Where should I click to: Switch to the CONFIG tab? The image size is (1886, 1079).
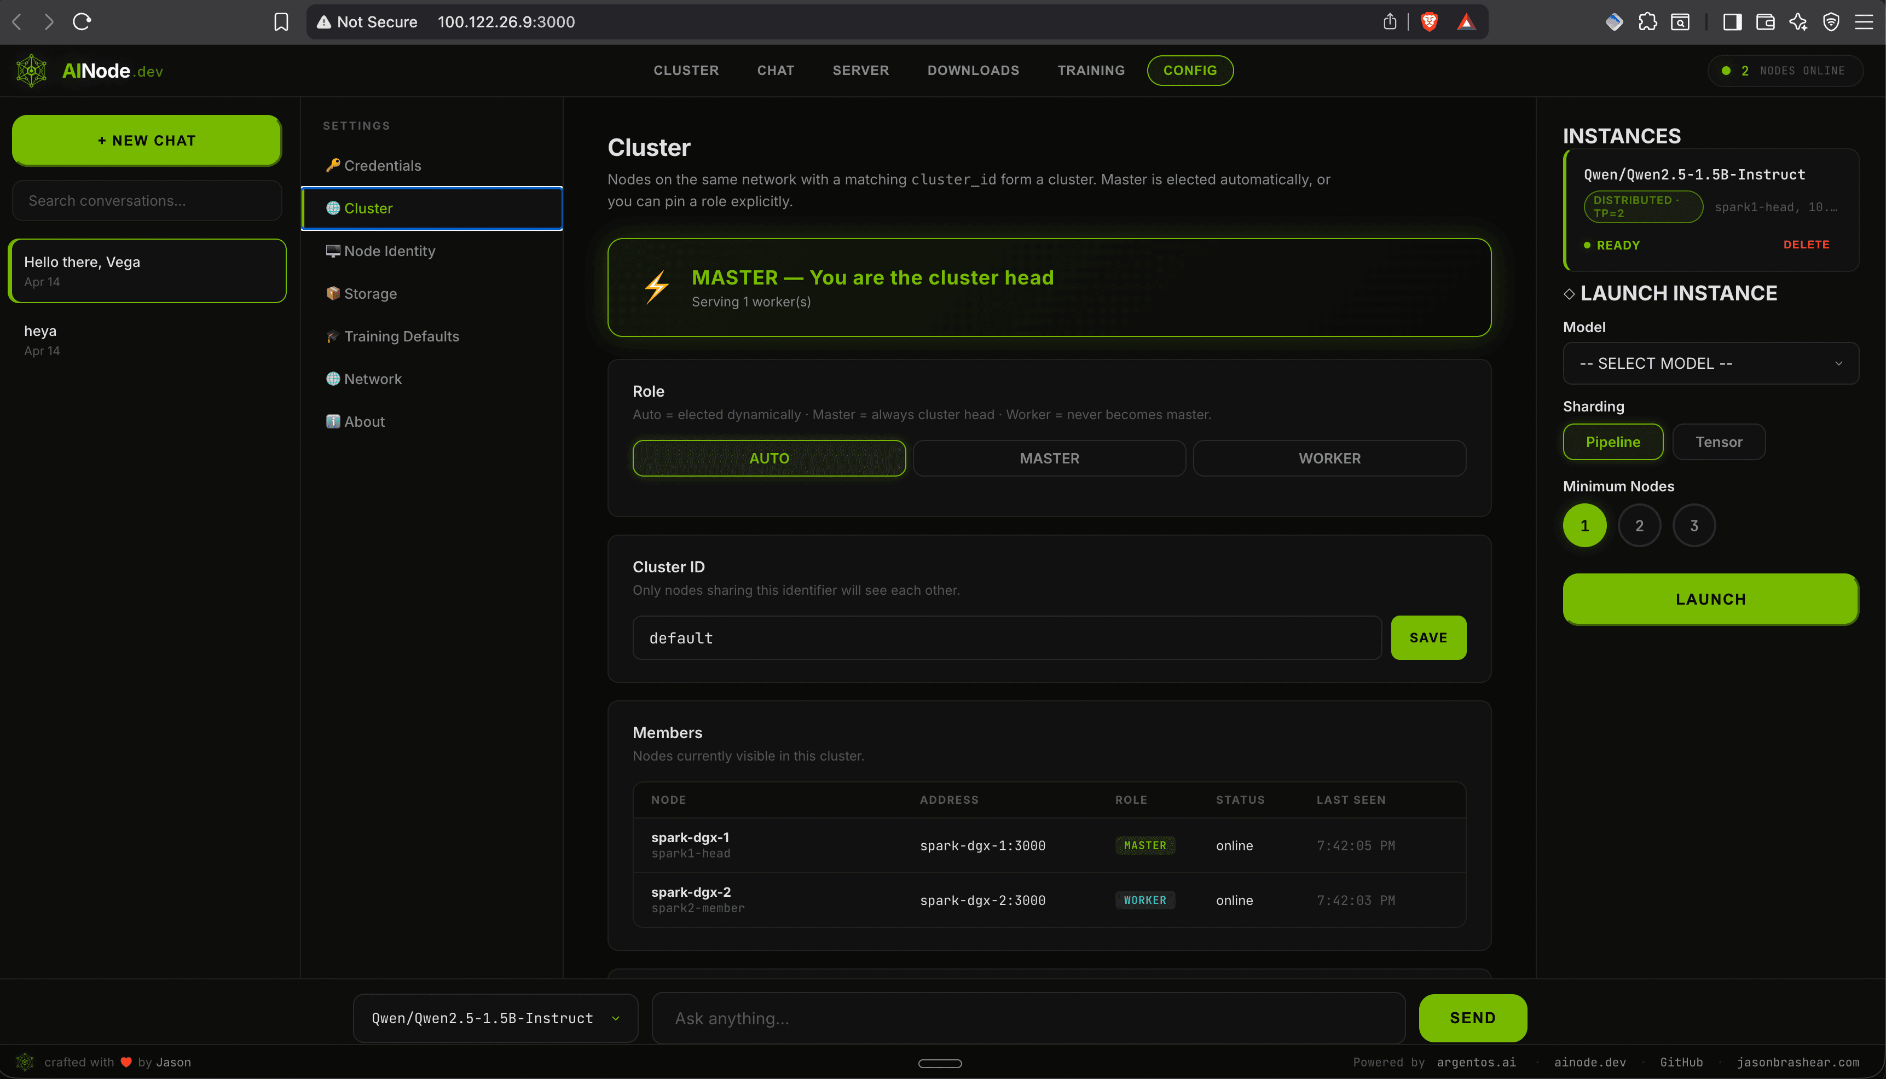(1190, 71)
